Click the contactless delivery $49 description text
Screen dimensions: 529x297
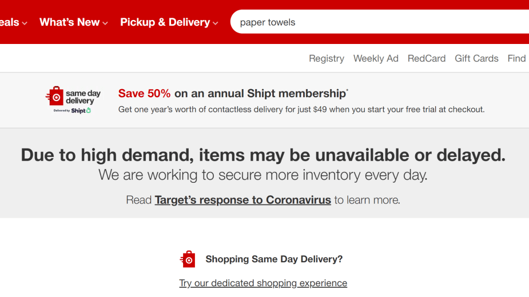coord(301,109)
